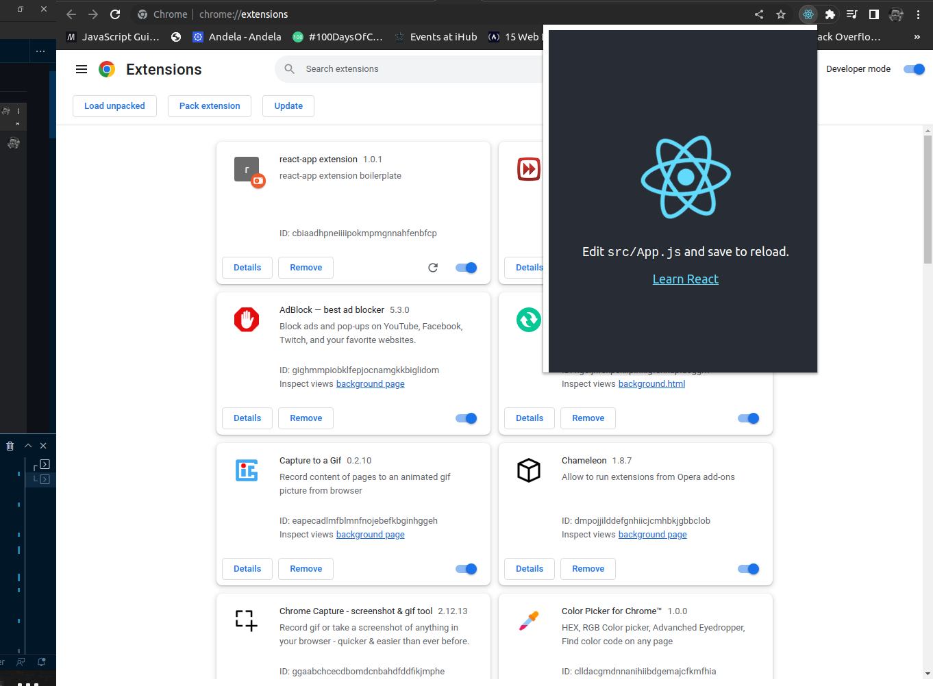Screen dimensions: 933x686
Task: Disable the AdBlock extension toggle
Action: coord(466,418)
